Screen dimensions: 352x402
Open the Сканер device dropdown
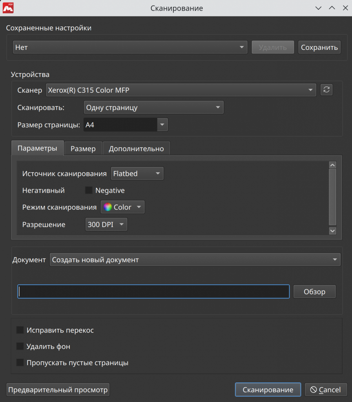pos(181,90)
